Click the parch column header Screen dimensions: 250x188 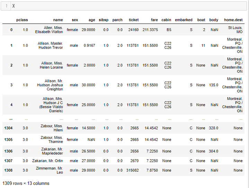(x=117, y=20)
